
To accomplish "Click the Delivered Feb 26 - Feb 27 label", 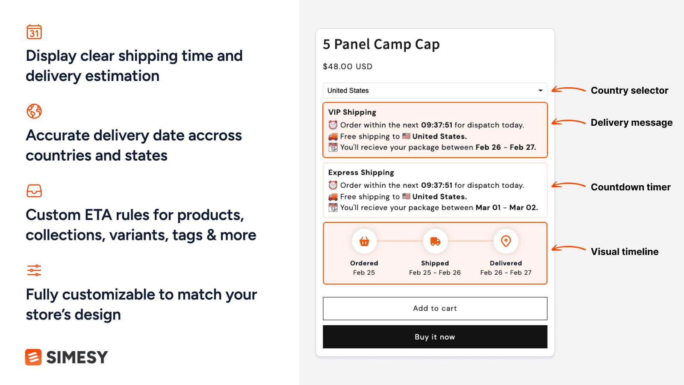I will click(x=506, y=268).
